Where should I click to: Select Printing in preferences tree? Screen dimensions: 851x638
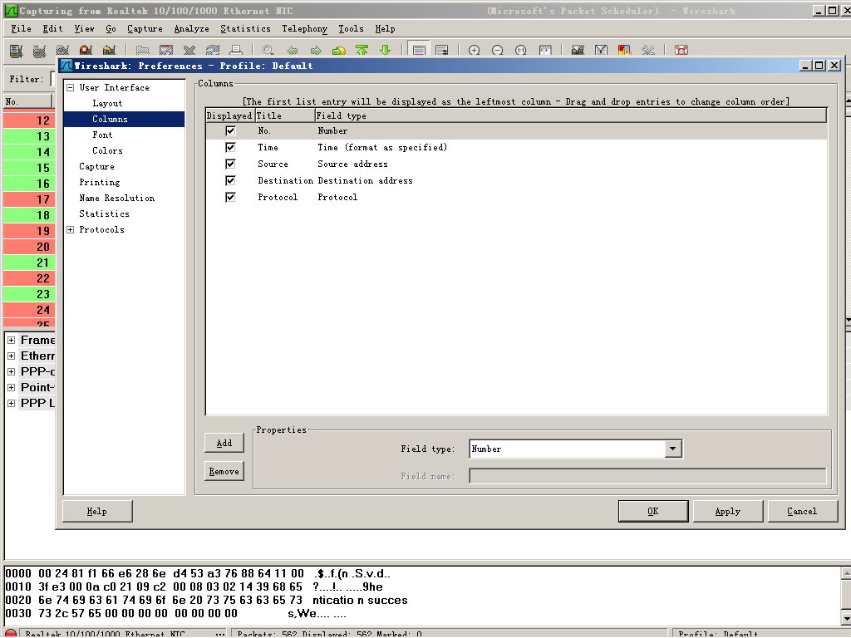coord(100,182)
